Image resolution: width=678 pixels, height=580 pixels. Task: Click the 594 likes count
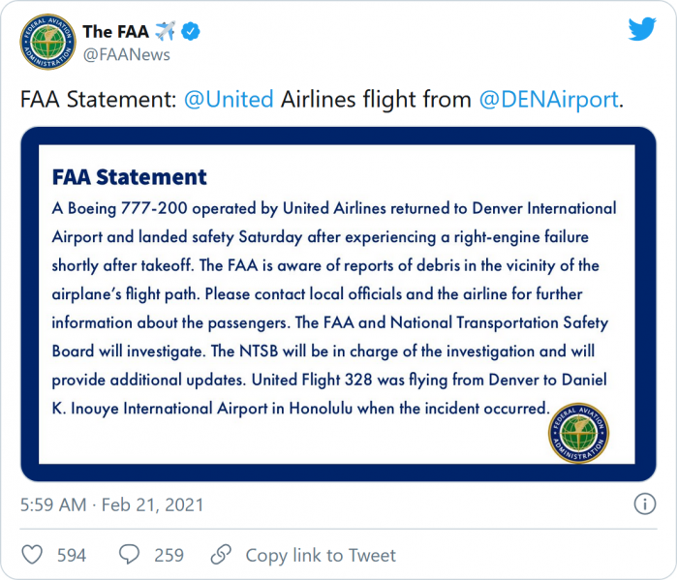(x=72, y=555)
